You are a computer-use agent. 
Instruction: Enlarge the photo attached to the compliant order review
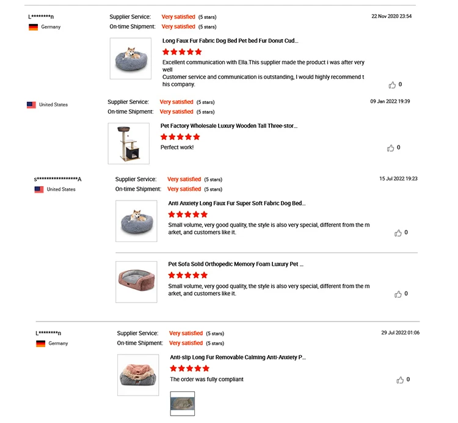click(x=182, y=403)
